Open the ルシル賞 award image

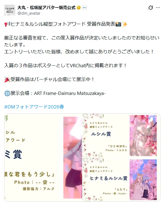tap(121, 135)
